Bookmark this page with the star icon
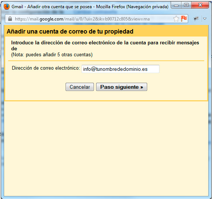Screen dimensions: 212x199 coord(176,19)
